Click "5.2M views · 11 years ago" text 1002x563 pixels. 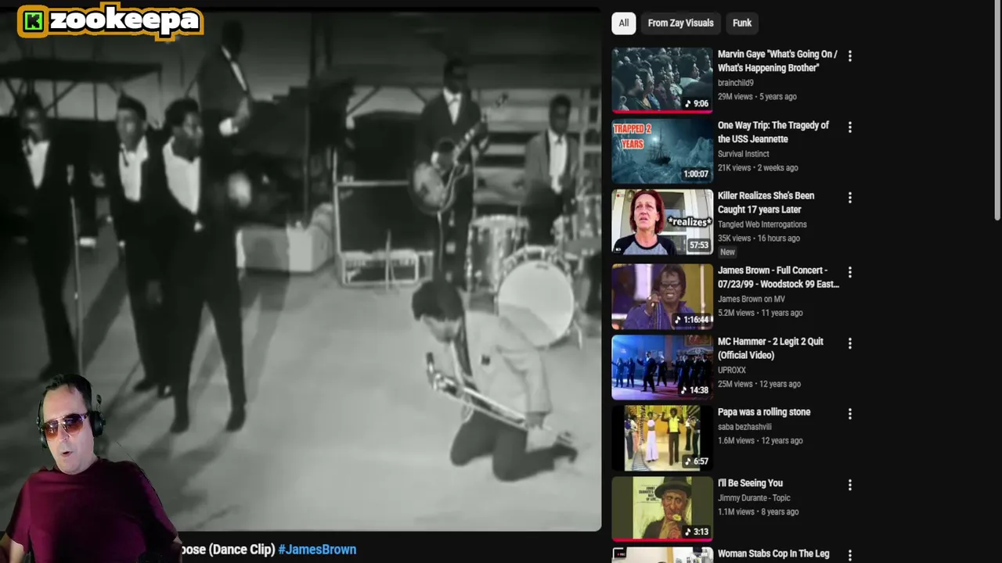tap(760, 313)
